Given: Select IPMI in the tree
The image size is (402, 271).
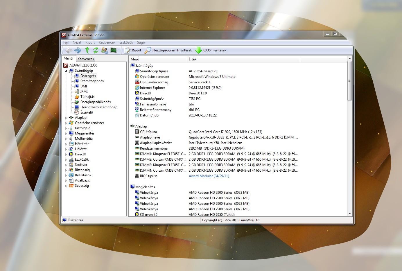Looking at the screenshot, I should 84,91.
